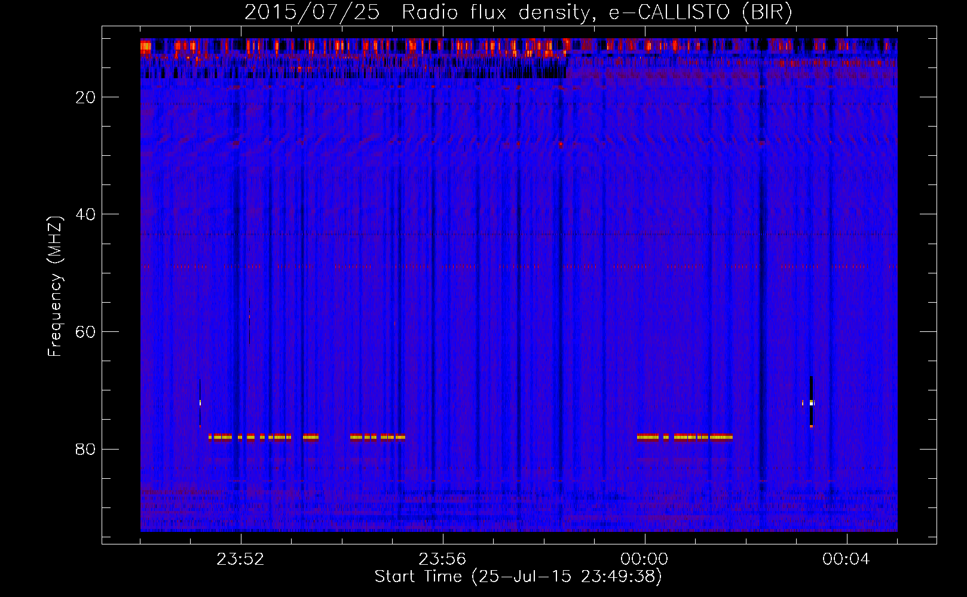Click the 00:04 time tick label

[846, 559]
